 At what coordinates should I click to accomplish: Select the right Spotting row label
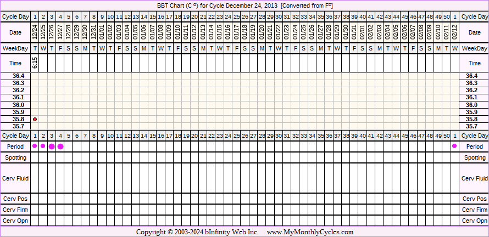click(474, 157)
